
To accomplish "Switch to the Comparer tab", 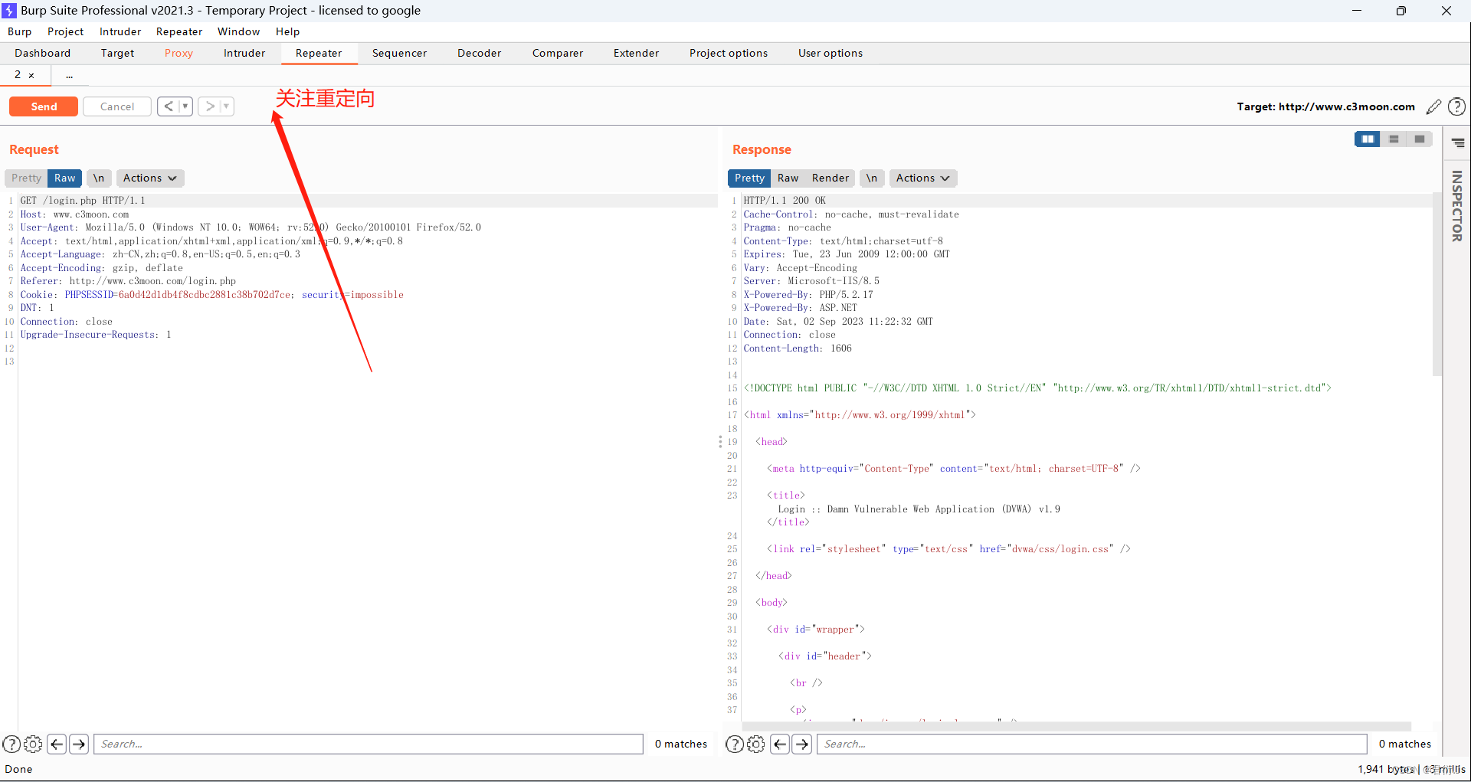I will pyautogui.click(x=558, y=53).
